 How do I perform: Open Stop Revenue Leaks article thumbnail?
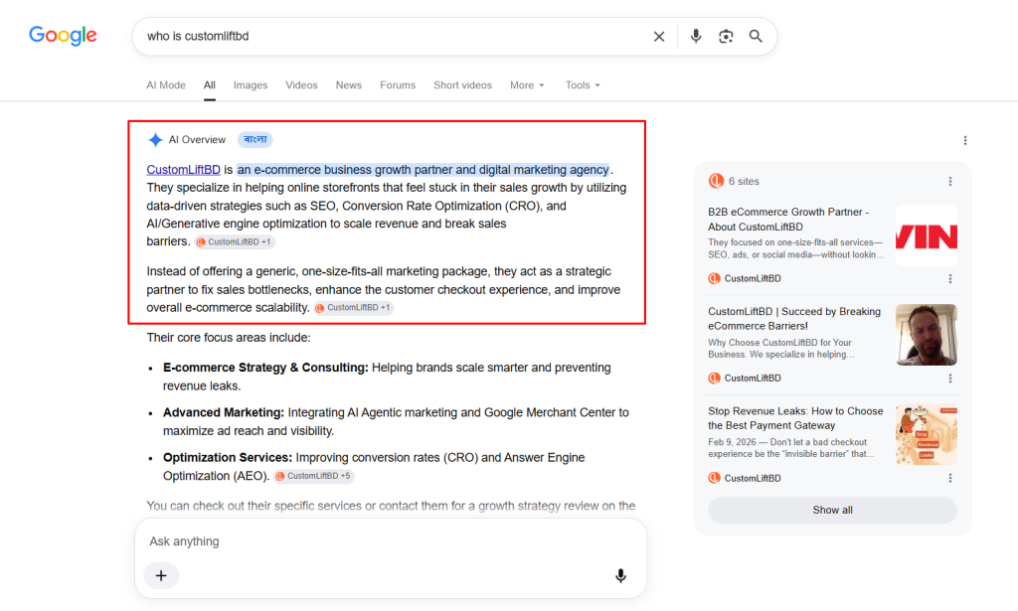[x=926, y=434]
